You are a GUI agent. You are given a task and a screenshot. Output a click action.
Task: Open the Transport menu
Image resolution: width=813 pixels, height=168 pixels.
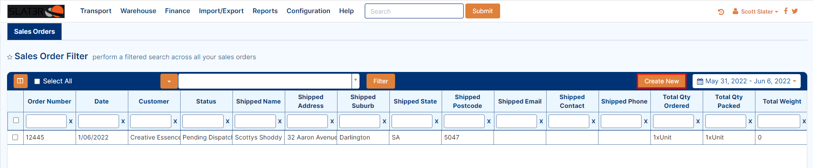tap(96, 11)
